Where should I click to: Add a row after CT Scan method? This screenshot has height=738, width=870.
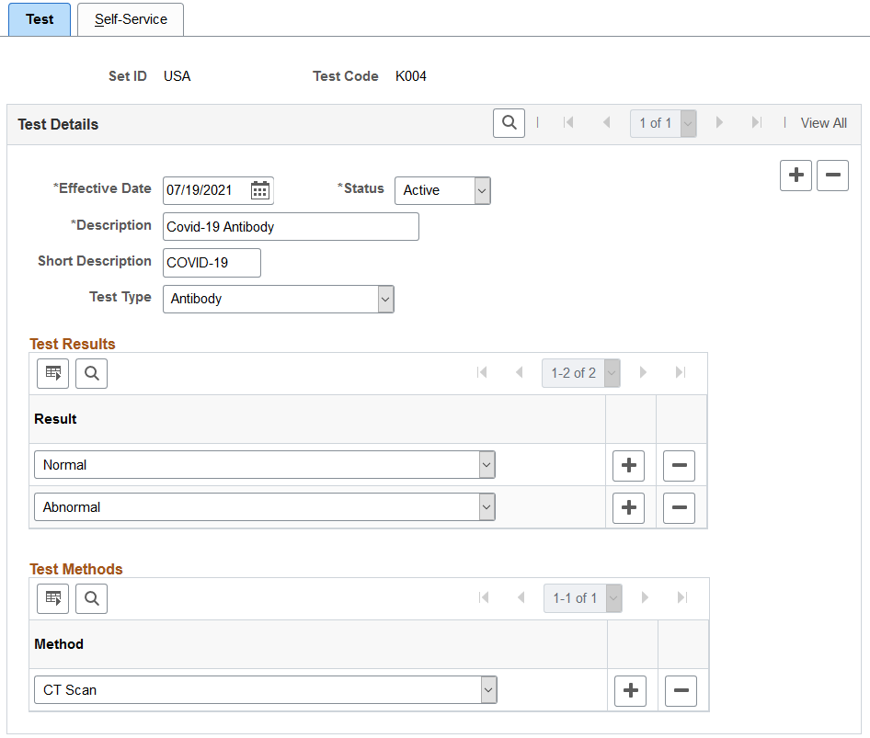(630, 690)
